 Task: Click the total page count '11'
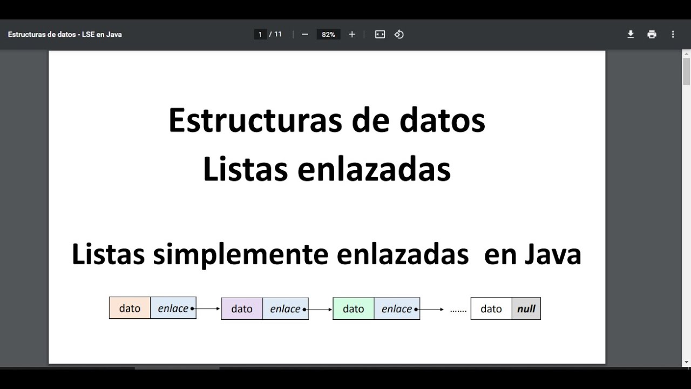[278, 34]
